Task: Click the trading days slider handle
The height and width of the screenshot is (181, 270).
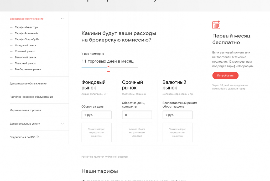Action: click(108, 69)
